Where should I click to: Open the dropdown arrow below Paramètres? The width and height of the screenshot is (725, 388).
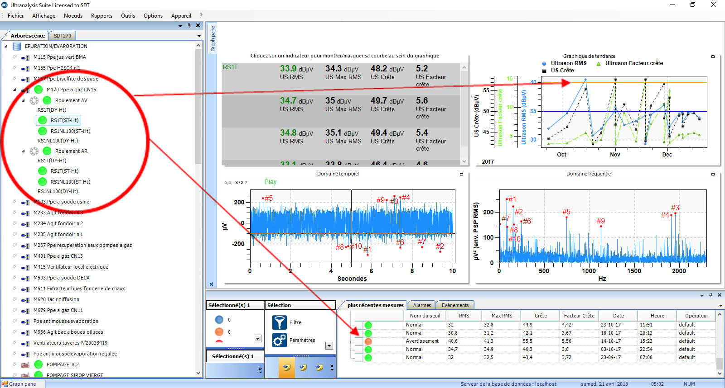coord(329,346)
